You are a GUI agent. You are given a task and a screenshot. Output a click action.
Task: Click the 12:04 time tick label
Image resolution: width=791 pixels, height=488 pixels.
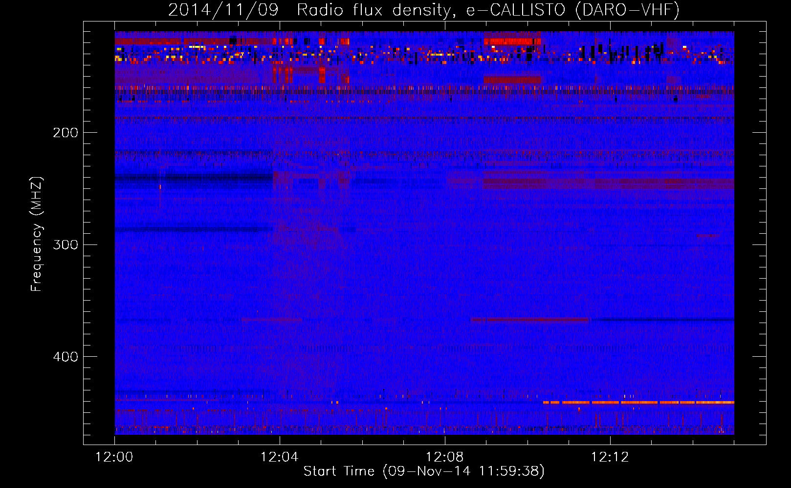[280, 457]
